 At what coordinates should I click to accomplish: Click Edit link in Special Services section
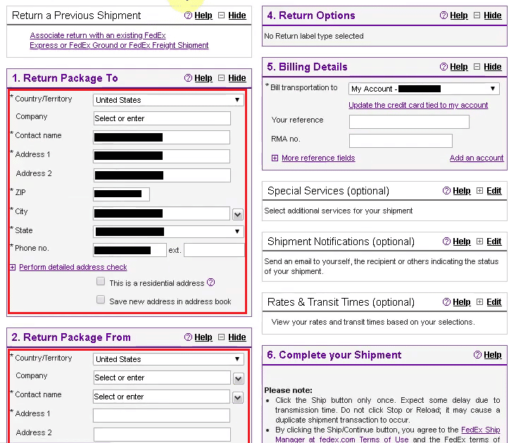(x=494, y=191)
